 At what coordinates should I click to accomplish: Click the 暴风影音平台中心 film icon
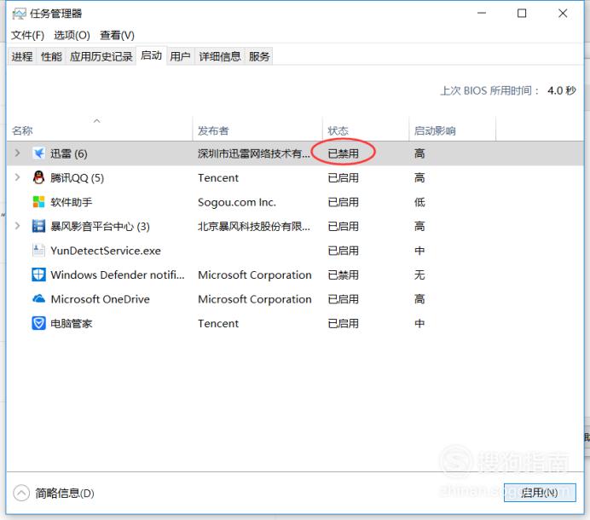pos(38,226)
